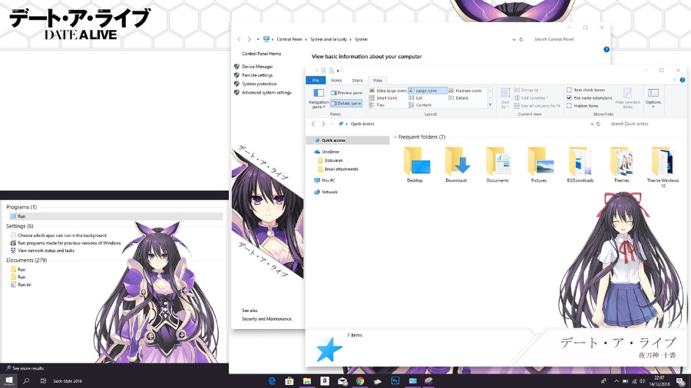Open the EGDownloads folder
691x388 pixels.
tap(580, 165)
